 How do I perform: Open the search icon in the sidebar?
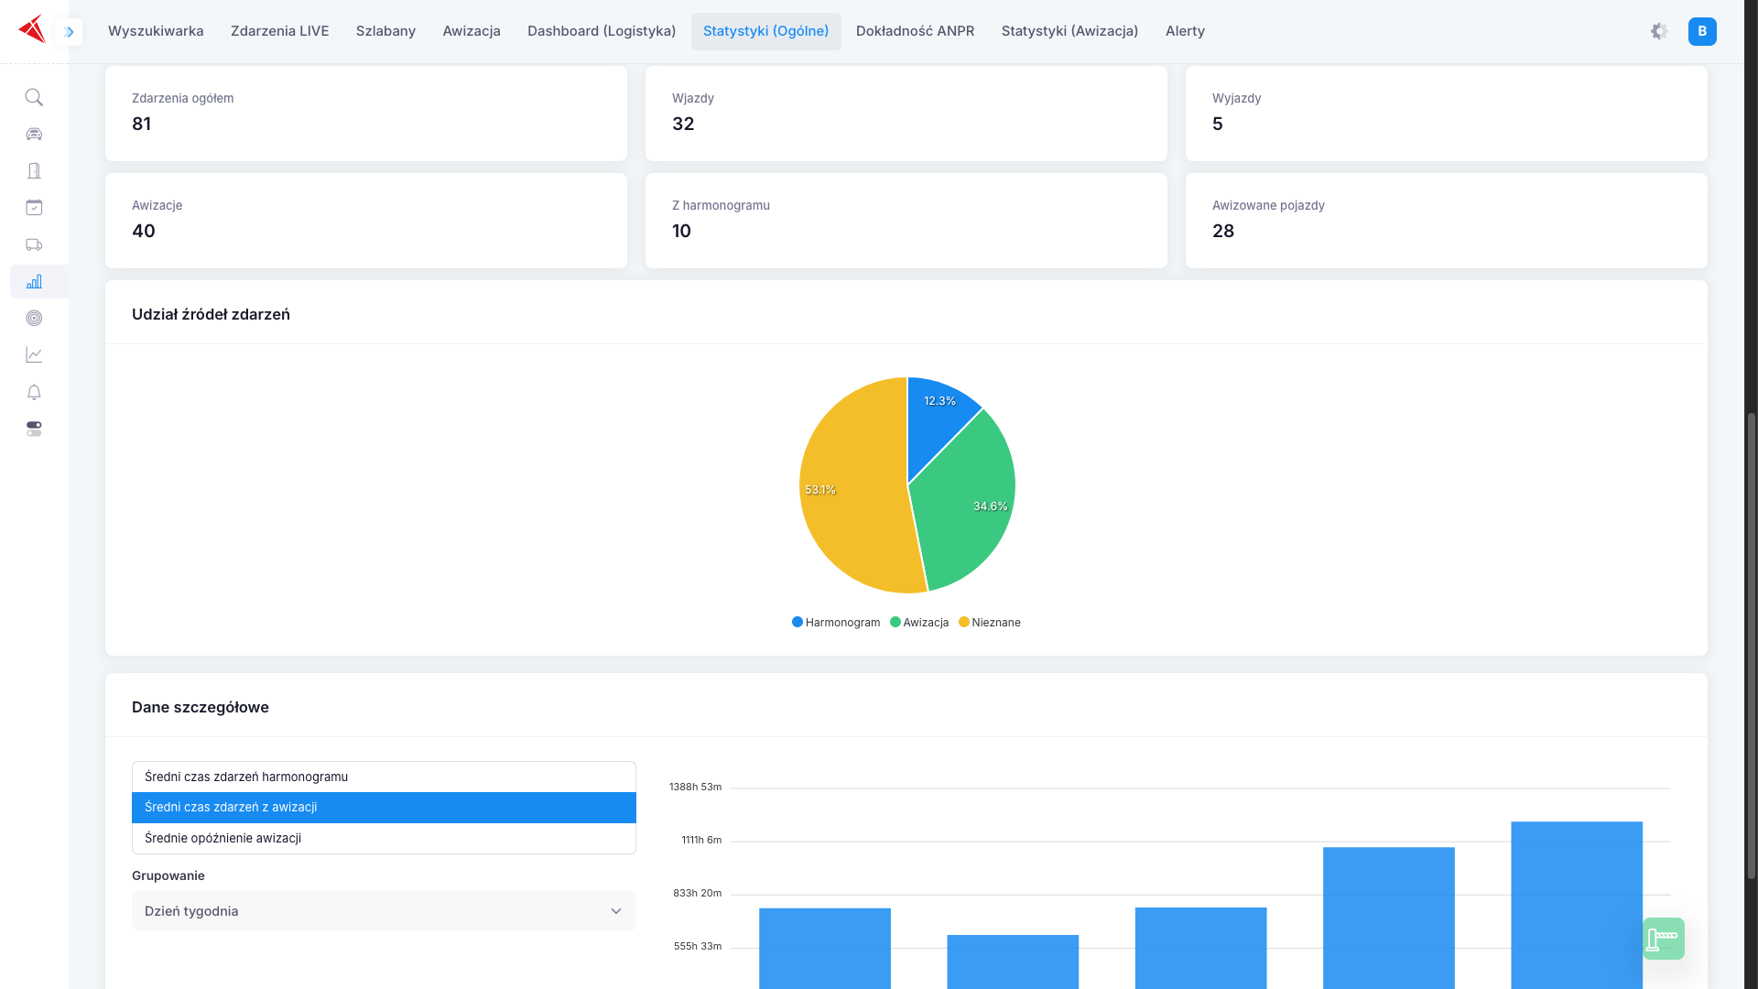click(34, 97)
